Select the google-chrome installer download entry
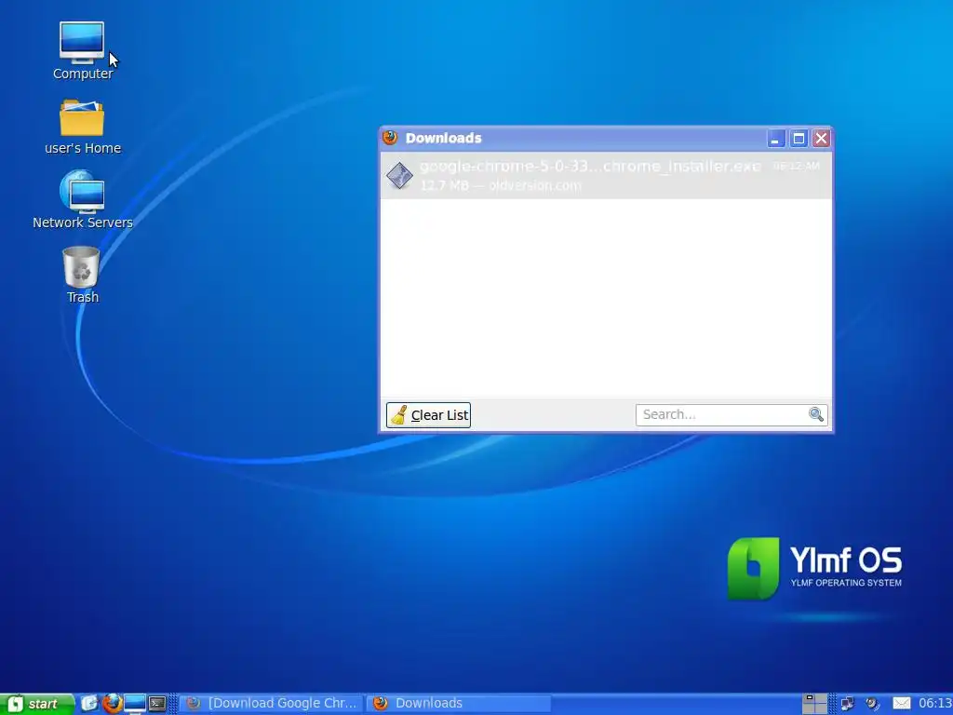Image resolution: width=953 pixels, height=715 pixels. (606, 175)
